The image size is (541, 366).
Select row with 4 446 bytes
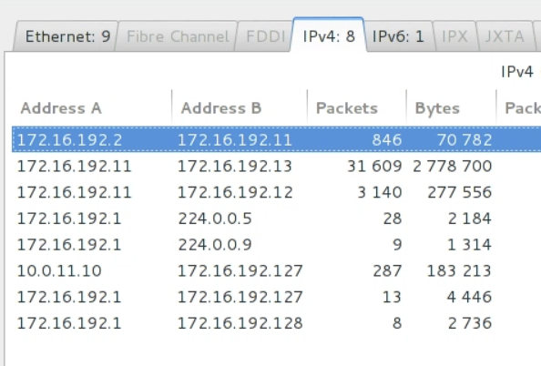point(276,297)
